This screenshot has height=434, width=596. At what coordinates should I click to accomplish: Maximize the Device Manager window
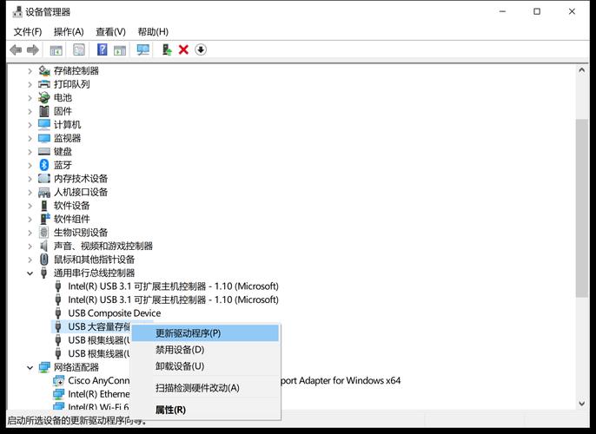(x=537, y=12)
